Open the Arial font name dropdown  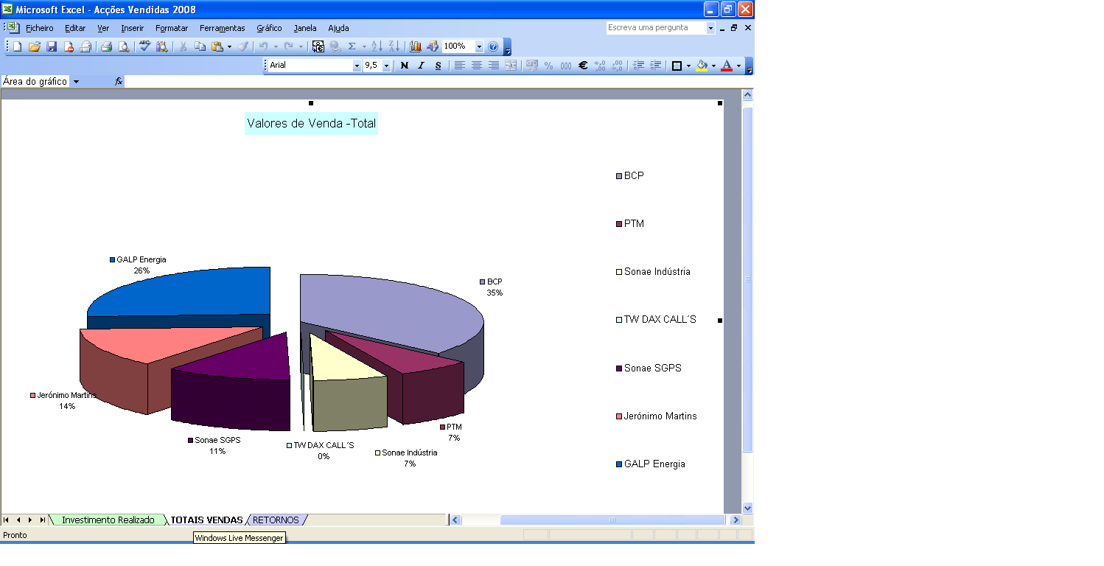click(x=357, y=66)
